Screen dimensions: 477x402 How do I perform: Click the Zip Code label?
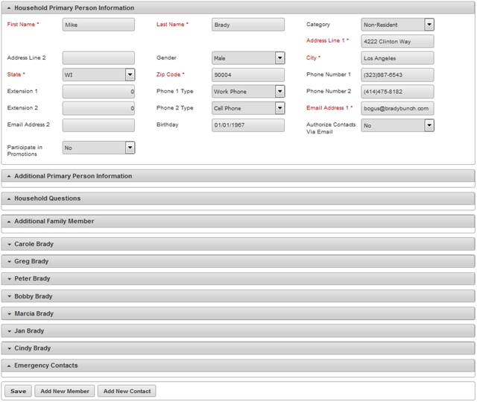coord(171,75)
